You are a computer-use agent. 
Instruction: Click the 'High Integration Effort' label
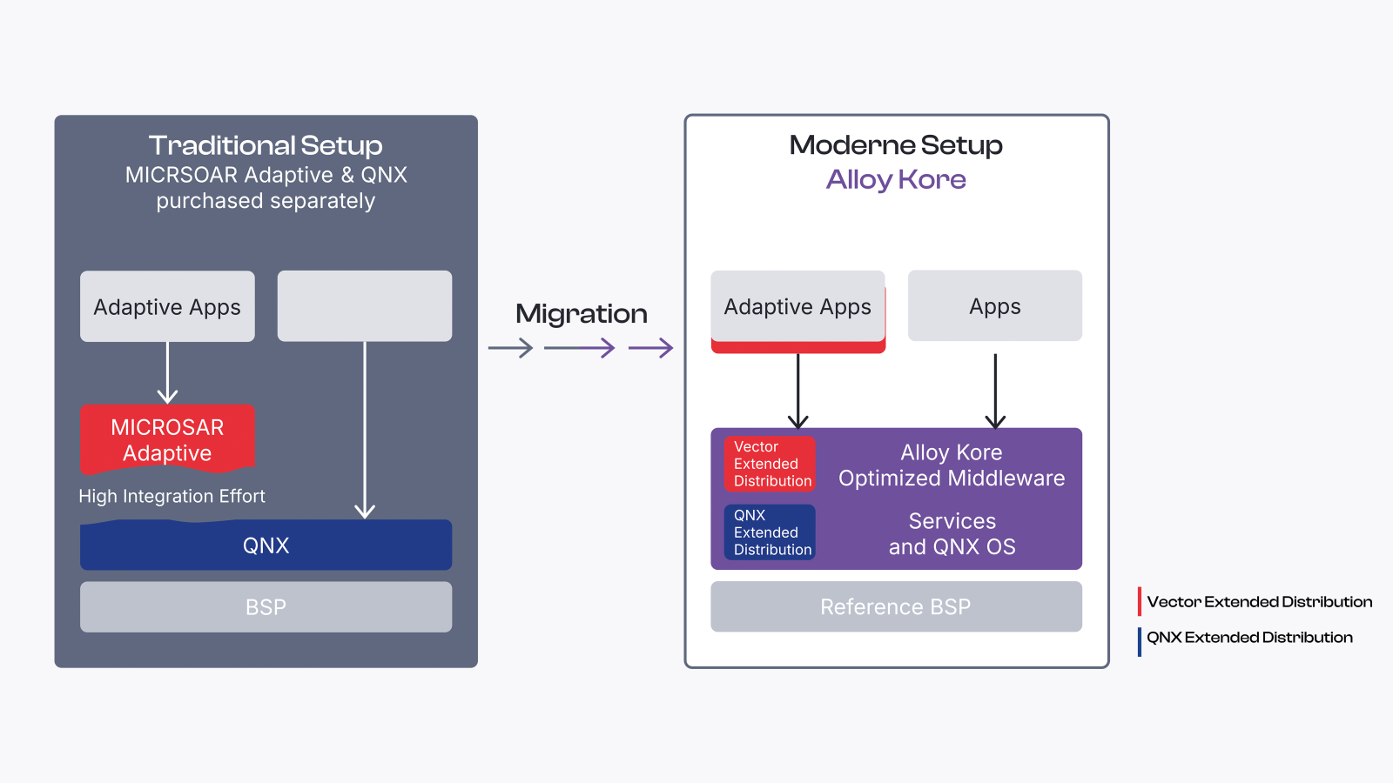coord(172,496)
